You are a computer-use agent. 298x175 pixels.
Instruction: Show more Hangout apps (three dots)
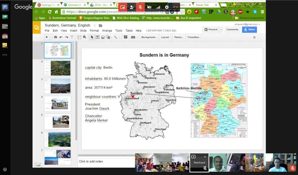pos(5,55)
